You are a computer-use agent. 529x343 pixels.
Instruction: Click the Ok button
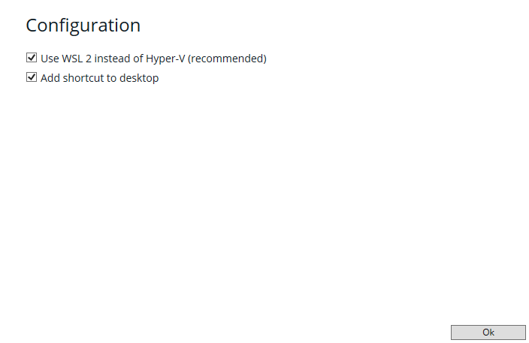(x=488, y=332)
